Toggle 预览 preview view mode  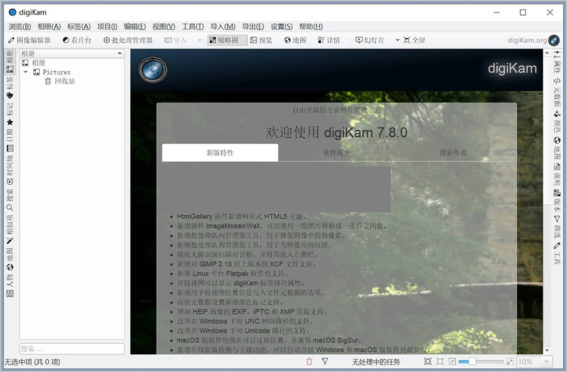(x=261, y=40)
